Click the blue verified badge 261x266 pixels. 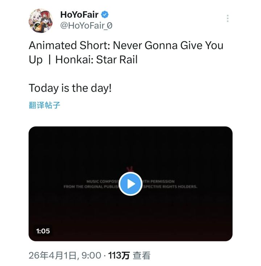105,15
